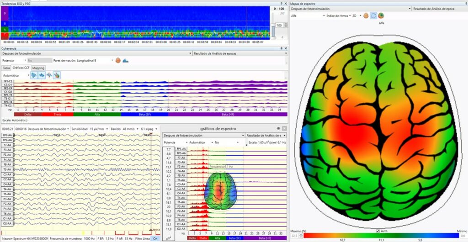This screenshot has width=468, height=242.
Task: Select the O2-AA channel label in EEG traces
Action: (x=7, y=223)
